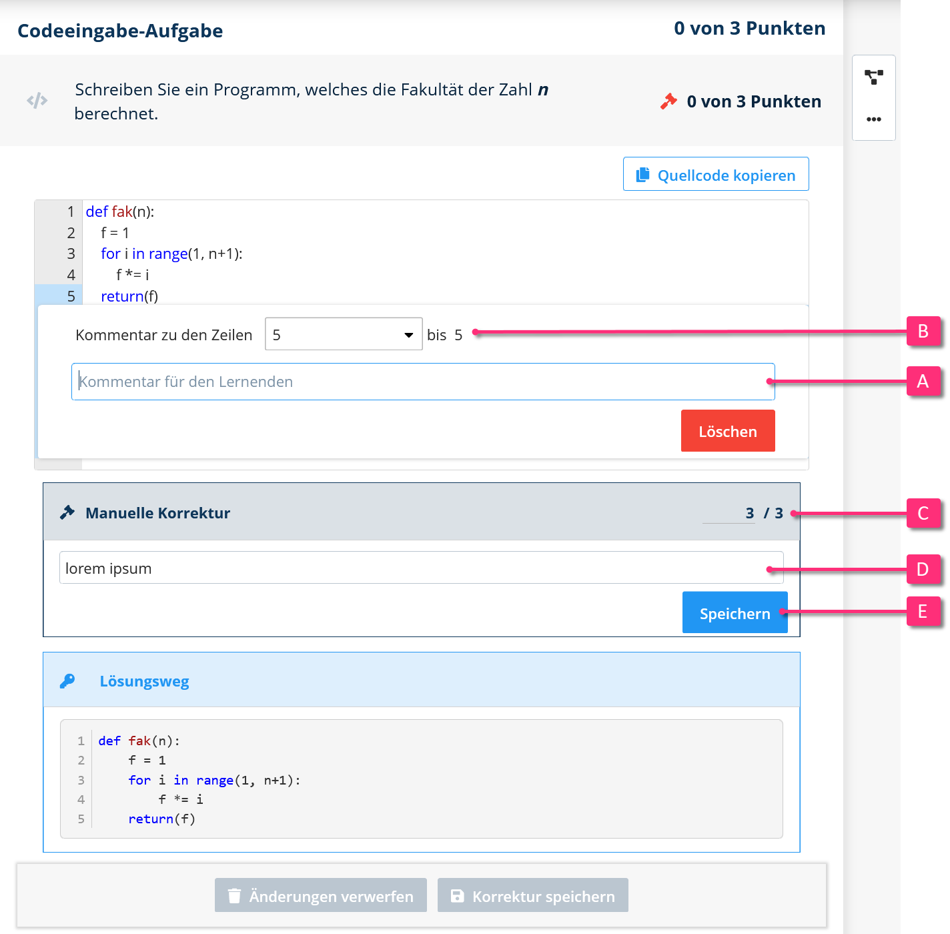Click the tree structure icon in the sidebar
Screen dimensions: 950x934
[873, 77]
